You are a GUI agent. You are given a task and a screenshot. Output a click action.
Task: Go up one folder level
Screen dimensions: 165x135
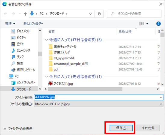[25, 14]
